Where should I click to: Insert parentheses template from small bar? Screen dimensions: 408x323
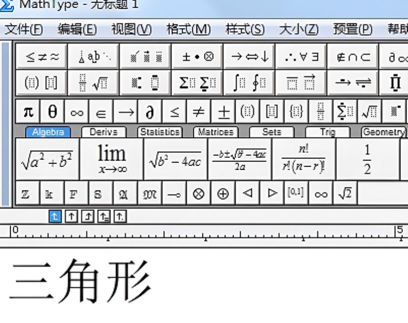(247, 111)
